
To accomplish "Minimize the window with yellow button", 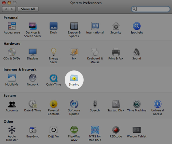I will 9,3.
